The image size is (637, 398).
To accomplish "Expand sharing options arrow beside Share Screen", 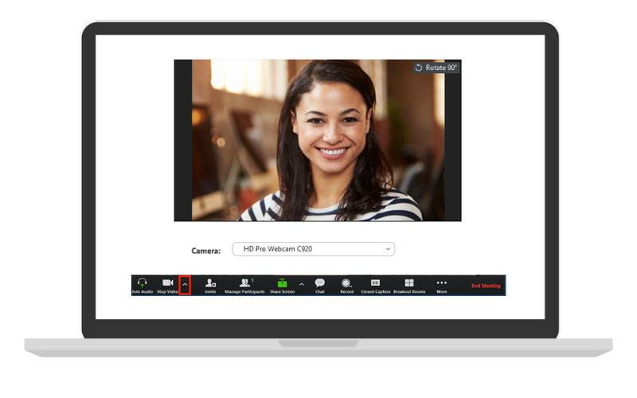I will pyautogui.click(x=301, y=284).
